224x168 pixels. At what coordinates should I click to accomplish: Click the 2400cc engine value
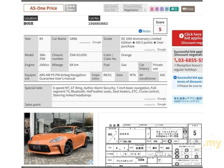(x=44, y=65)
